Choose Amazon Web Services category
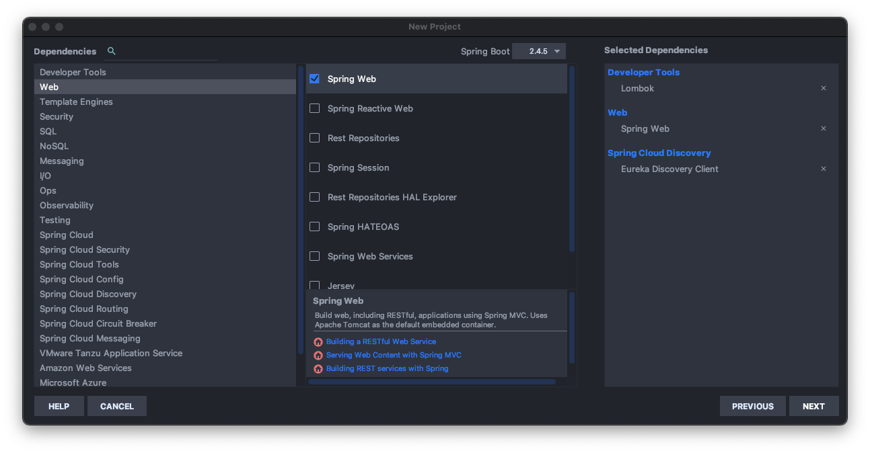The image size is (870, 453). 165,368
